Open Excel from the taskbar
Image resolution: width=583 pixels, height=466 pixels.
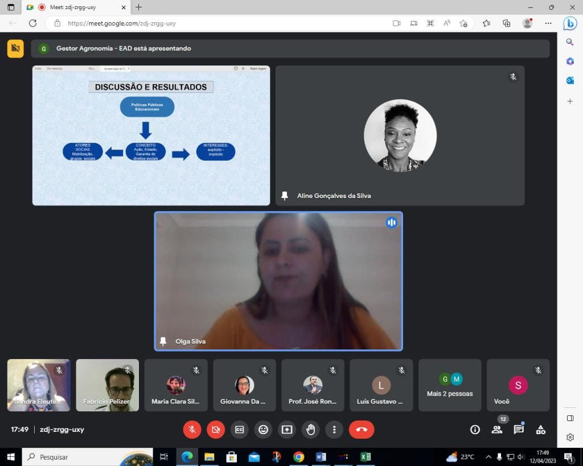pos(366,457)
